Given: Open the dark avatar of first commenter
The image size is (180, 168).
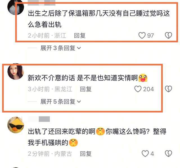Looking at the screenshot, I should pos(16,7).
